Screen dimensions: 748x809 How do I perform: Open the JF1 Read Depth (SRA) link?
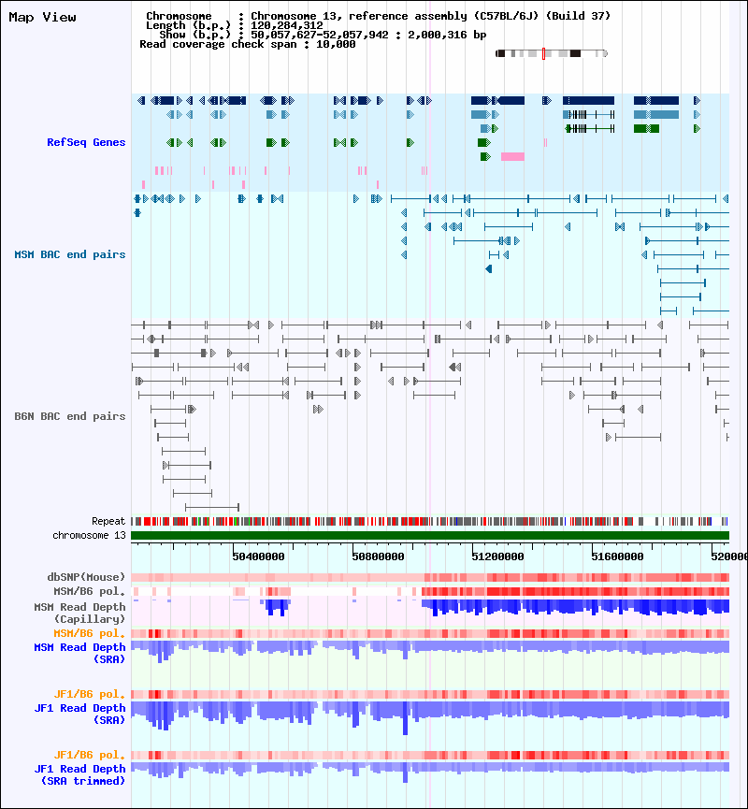point(80,714)
